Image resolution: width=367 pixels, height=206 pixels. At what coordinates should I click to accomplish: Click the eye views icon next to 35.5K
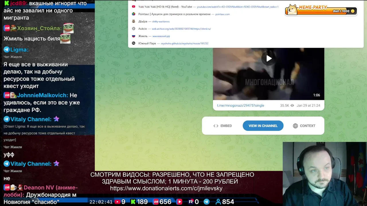pyautogui.click(x=292, y=106)
